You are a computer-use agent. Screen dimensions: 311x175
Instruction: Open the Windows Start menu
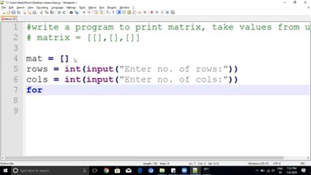click(x=5, y=171)
